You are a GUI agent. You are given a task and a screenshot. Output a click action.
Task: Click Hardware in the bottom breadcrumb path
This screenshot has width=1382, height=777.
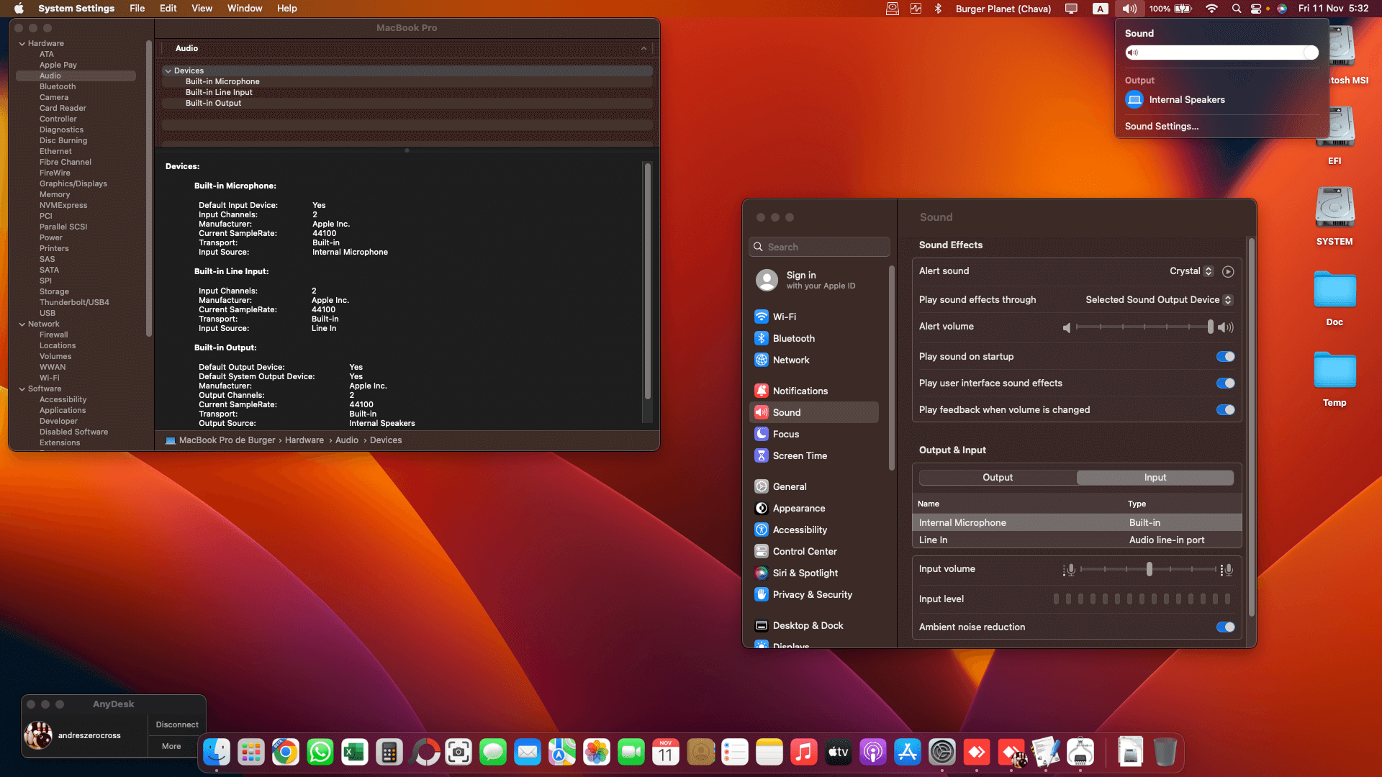click(304, 440)
